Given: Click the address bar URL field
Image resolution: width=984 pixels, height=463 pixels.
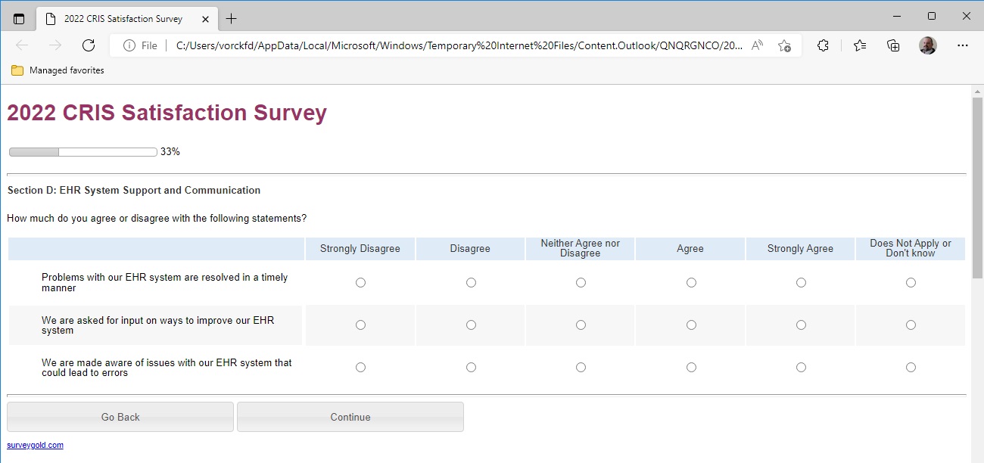Looking at the screenshot, I should [x=454, y=45].
